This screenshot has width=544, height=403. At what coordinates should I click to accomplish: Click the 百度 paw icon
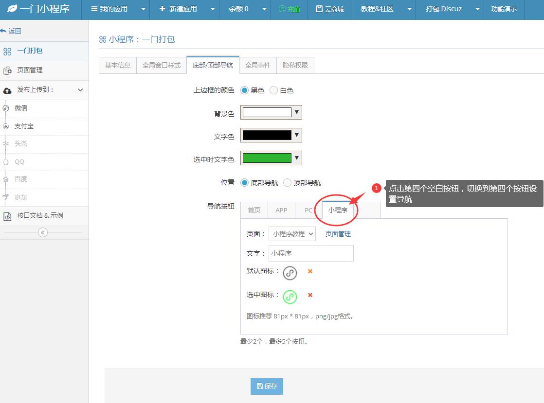pyautogui.click(x=5, y=179)
